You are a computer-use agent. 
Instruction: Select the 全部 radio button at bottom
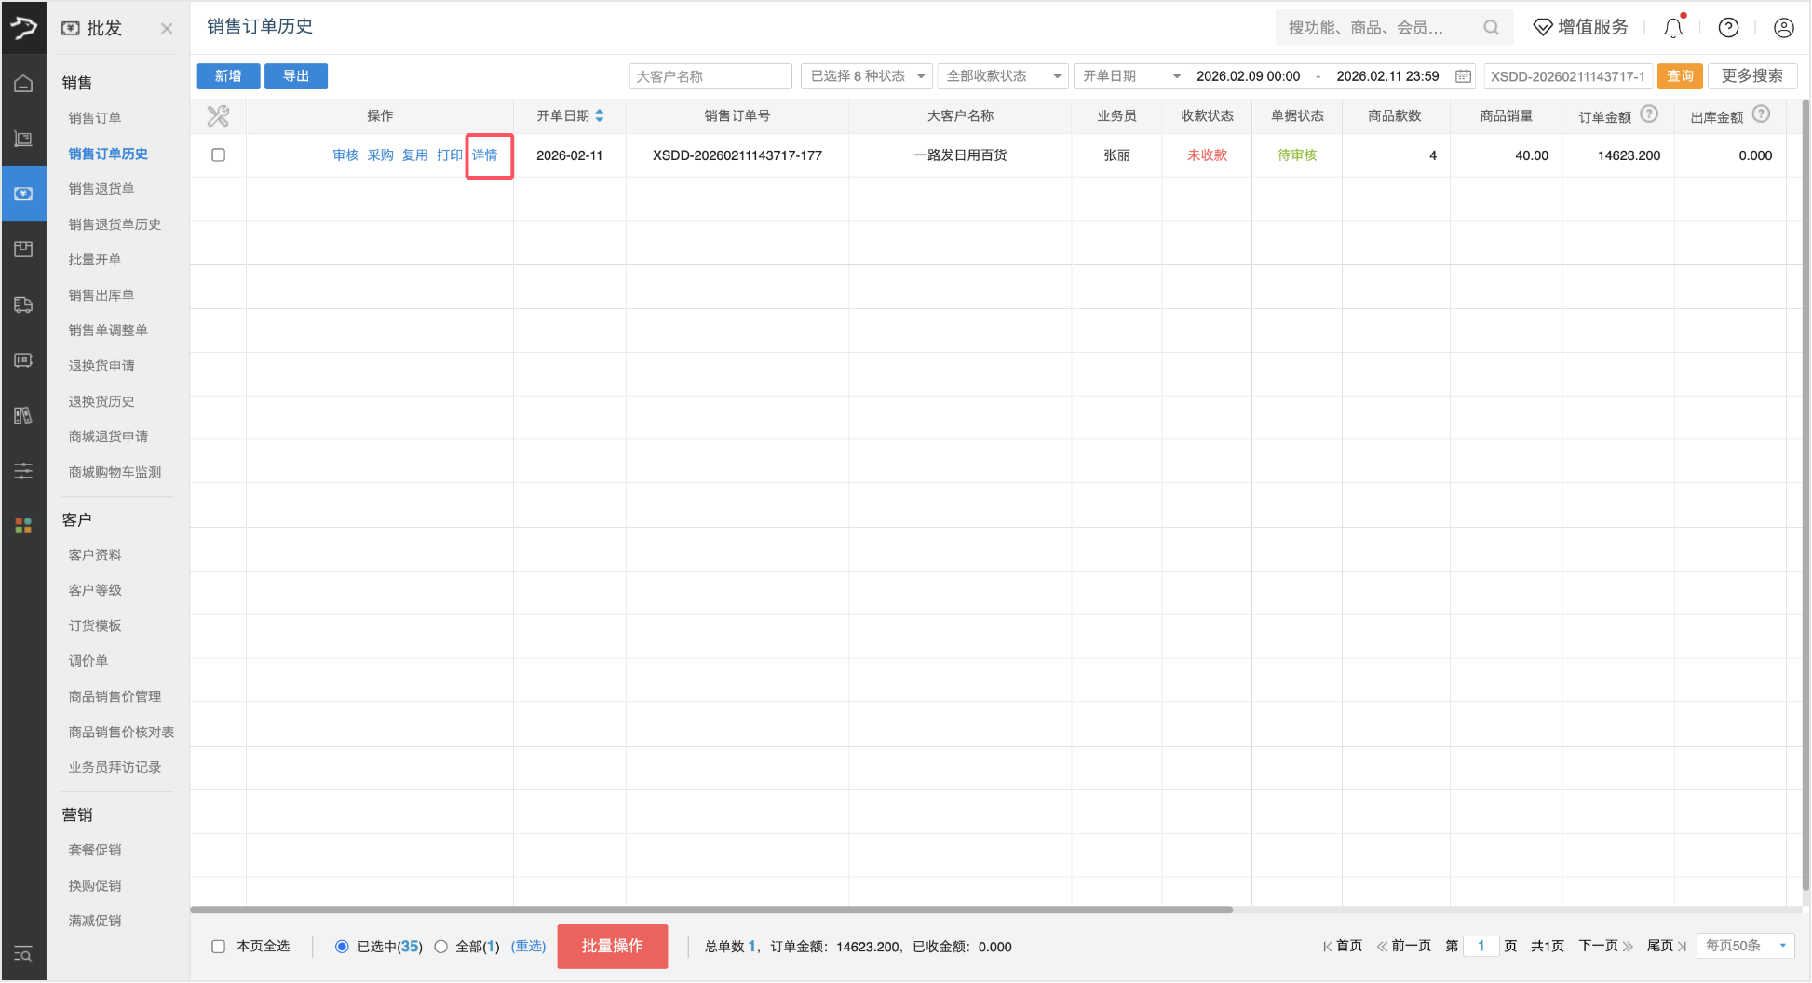click(x=440, y=946)
